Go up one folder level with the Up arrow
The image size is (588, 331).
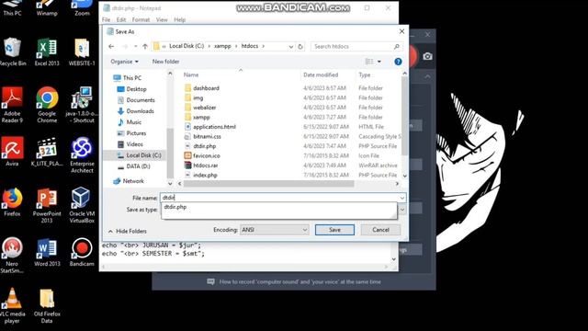pos(145,46)
